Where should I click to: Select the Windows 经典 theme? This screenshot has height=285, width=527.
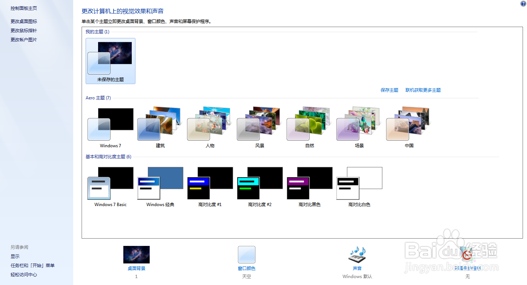click(x=160, y=187)
